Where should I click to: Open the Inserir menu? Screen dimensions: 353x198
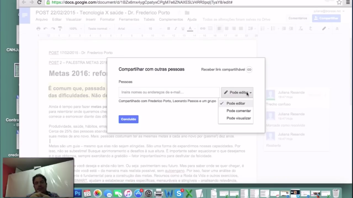click(x=91, y=20)
